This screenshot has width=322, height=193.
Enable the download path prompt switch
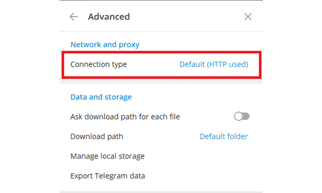[x=242, y=116]
